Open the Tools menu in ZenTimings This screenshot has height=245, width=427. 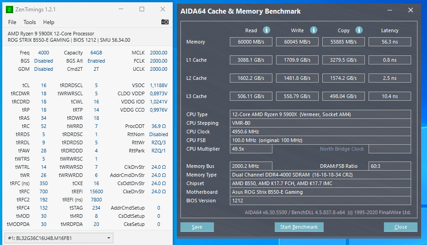(29, 22)
